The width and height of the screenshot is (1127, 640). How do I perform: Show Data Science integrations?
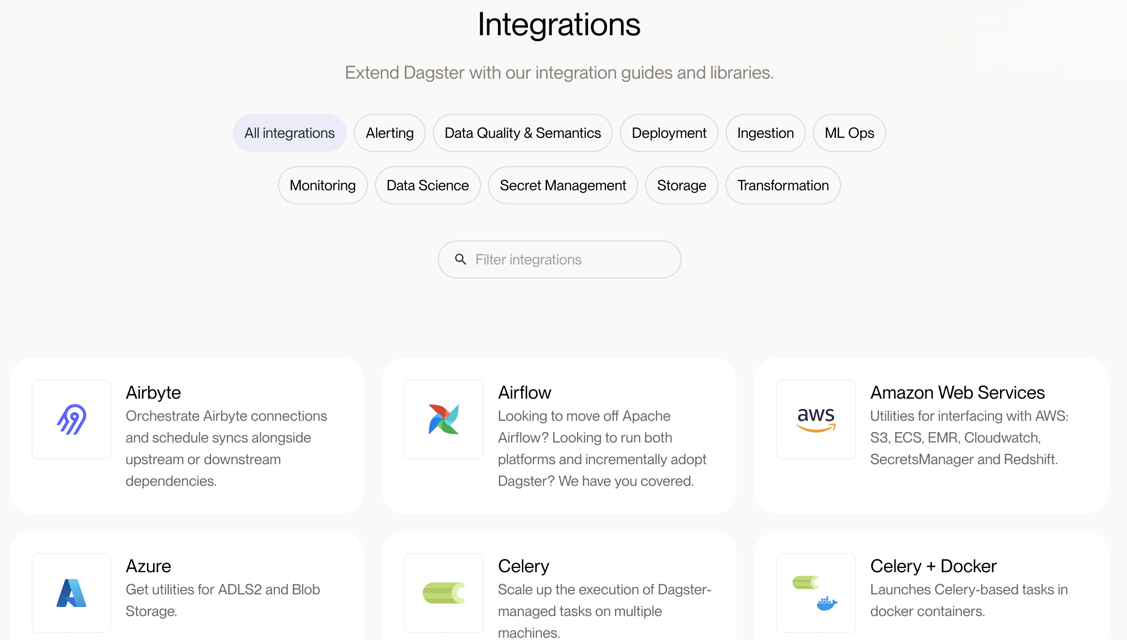(427, 185)
